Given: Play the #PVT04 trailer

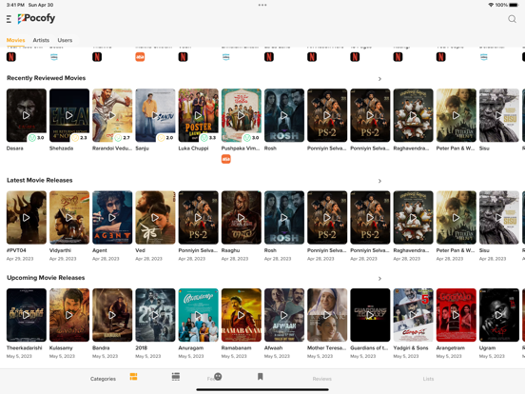Looking at the screenshot, I should pyautogui.click(x=26, y=217).
